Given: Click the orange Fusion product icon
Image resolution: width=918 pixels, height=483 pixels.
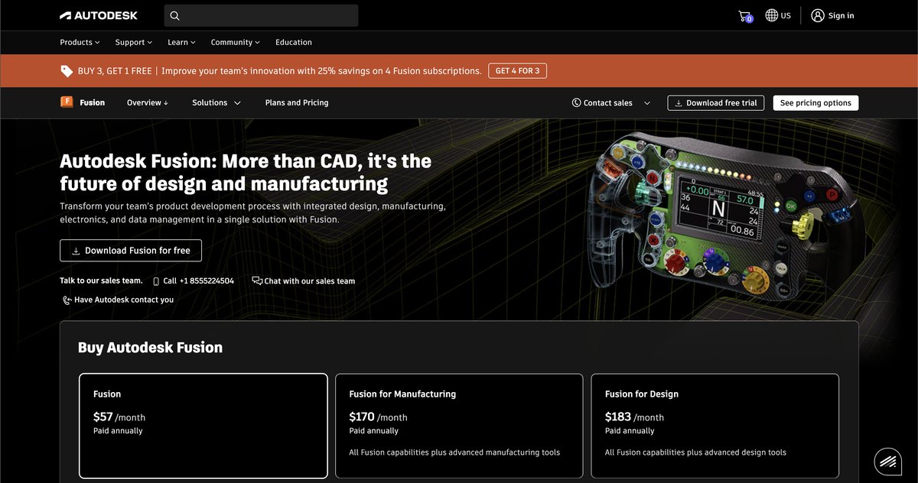Looking at the screenshot, I should [67, 102].
